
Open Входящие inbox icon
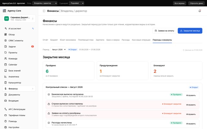[x=5, y=101]
